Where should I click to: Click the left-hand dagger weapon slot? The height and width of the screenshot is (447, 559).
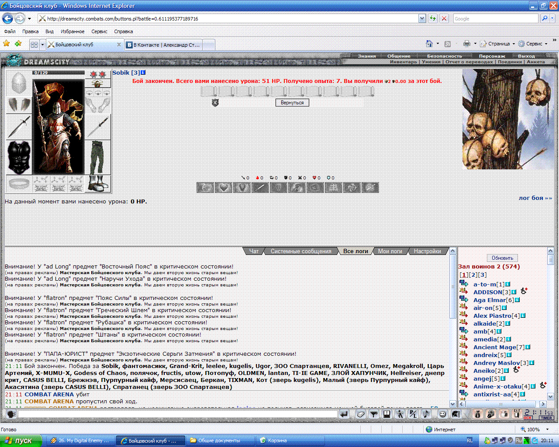coord(19,127)
